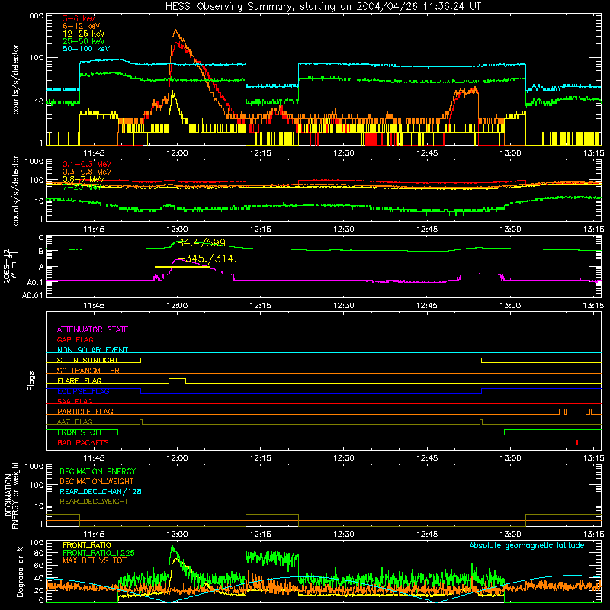Select the 50-100 keV legend label
The width and height of the screenshot is (610, 610).
click(x=86, y=49)
